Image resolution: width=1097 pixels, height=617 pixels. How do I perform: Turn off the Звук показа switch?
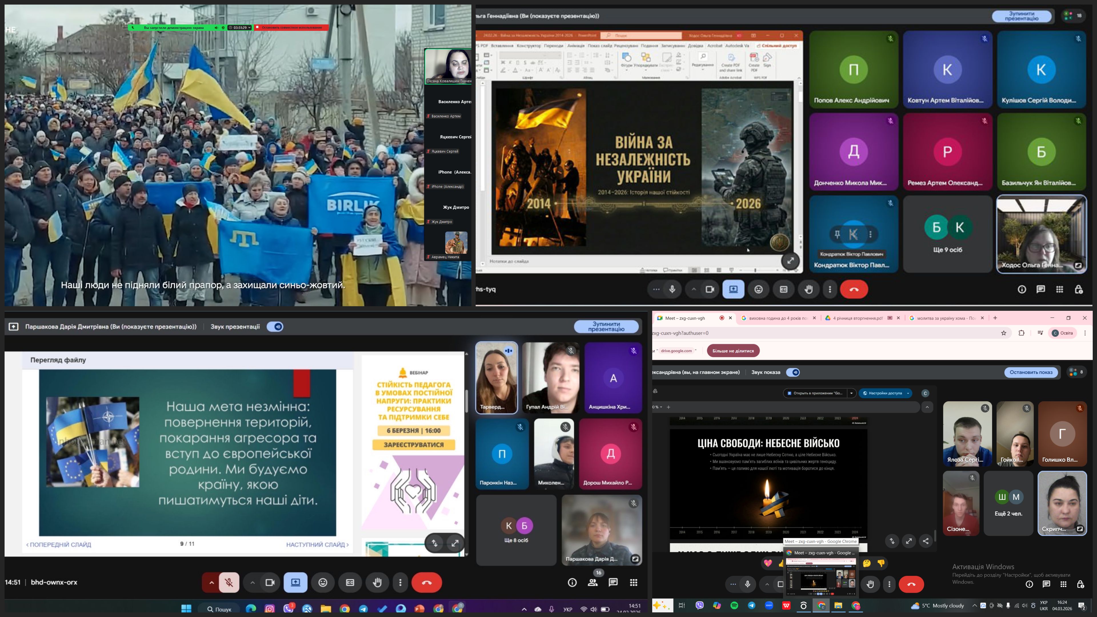[793, 372]
